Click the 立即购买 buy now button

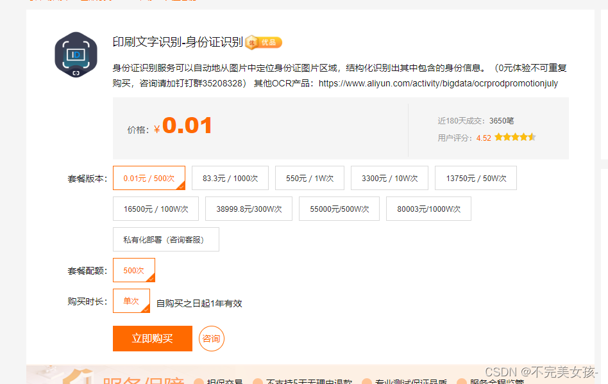point(153,339)
